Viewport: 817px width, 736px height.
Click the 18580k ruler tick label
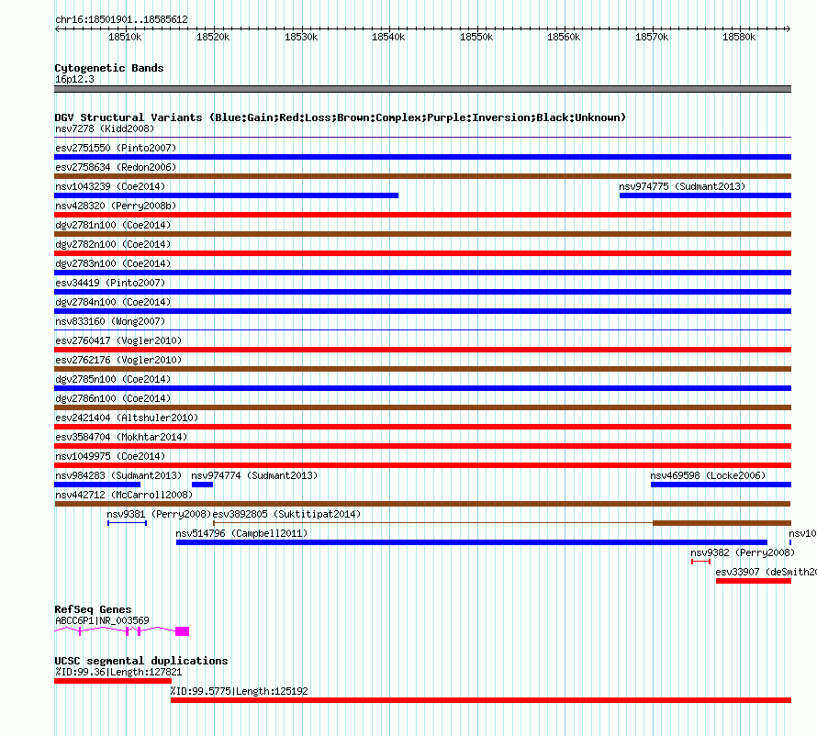739,37
